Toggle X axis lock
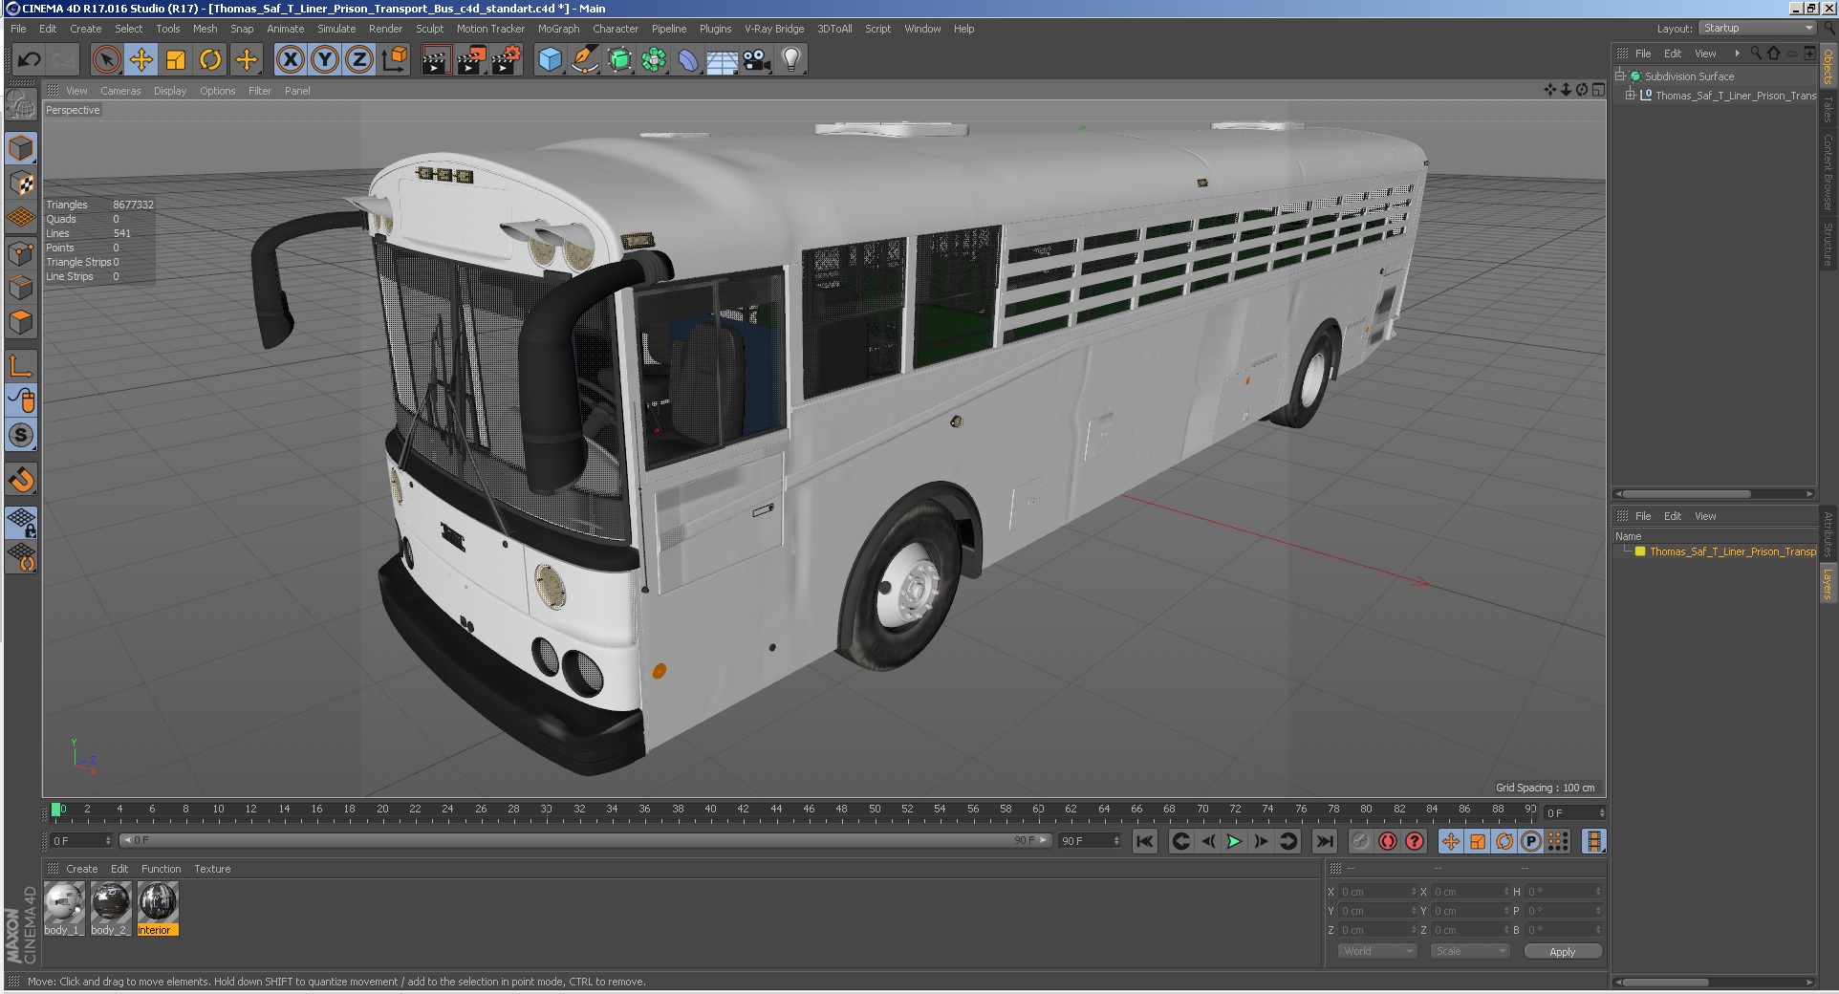Image resolution: width=1839 pixels, height=994 pixels. (291, 60)
